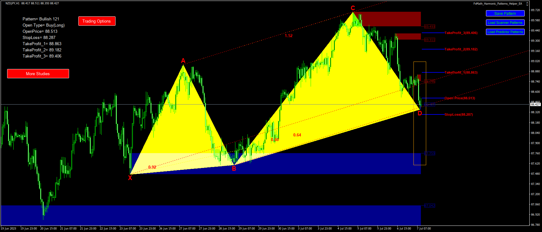
Task: Select the 'OpenPrice= 88.513' info line
Action: coord(40,31)
